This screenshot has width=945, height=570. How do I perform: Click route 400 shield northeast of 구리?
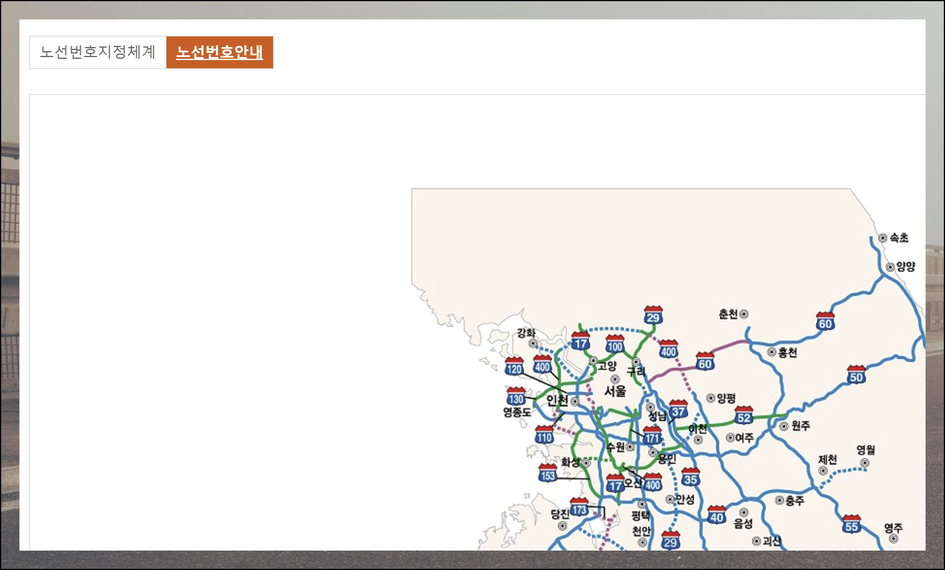pos(668,349)
